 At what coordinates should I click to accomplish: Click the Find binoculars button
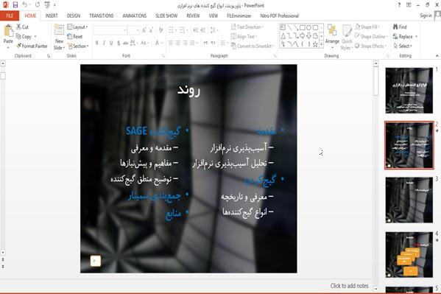tap(400, 27)
